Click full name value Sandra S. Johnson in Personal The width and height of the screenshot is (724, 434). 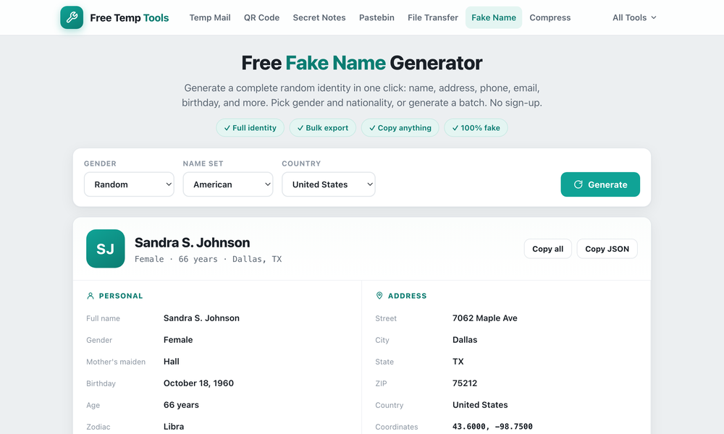click(x=201, y=318)
